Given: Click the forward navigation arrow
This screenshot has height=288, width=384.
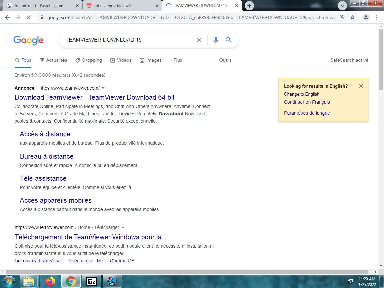Looking at the screenshot, I should 18,17.
